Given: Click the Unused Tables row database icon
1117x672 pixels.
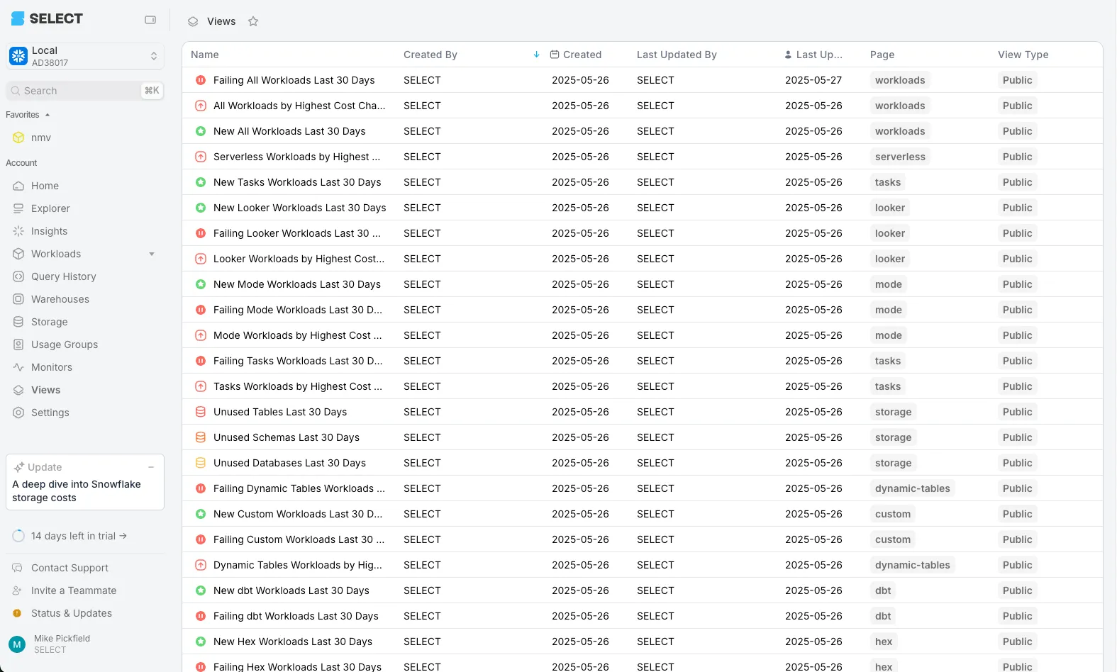Looking at the screenshot, I should click(x=201, y=412).
